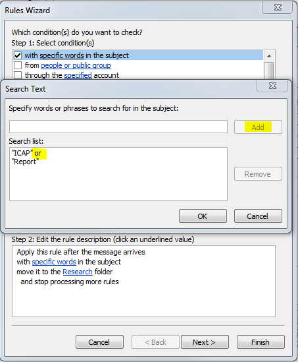Click 'specific words' link in the conditions list
Screen dimensions: 298x362
point(62,55)
